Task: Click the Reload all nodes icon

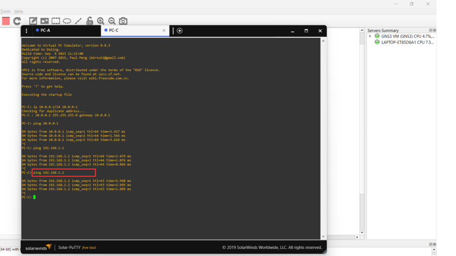Action: tap(17, 21)
